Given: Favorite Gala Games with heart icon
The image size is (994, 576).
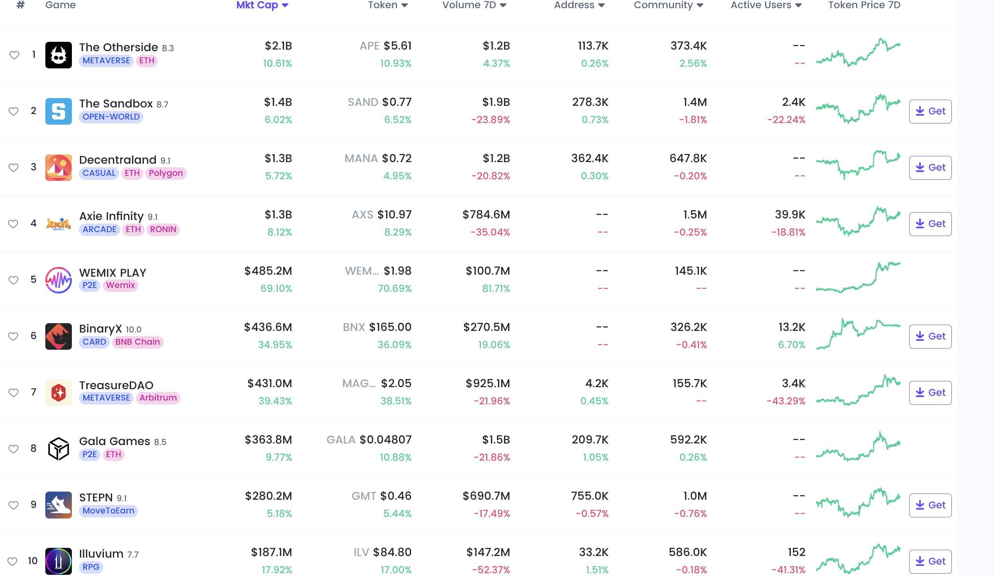Looking at the screenshot, I should point(13,449).
